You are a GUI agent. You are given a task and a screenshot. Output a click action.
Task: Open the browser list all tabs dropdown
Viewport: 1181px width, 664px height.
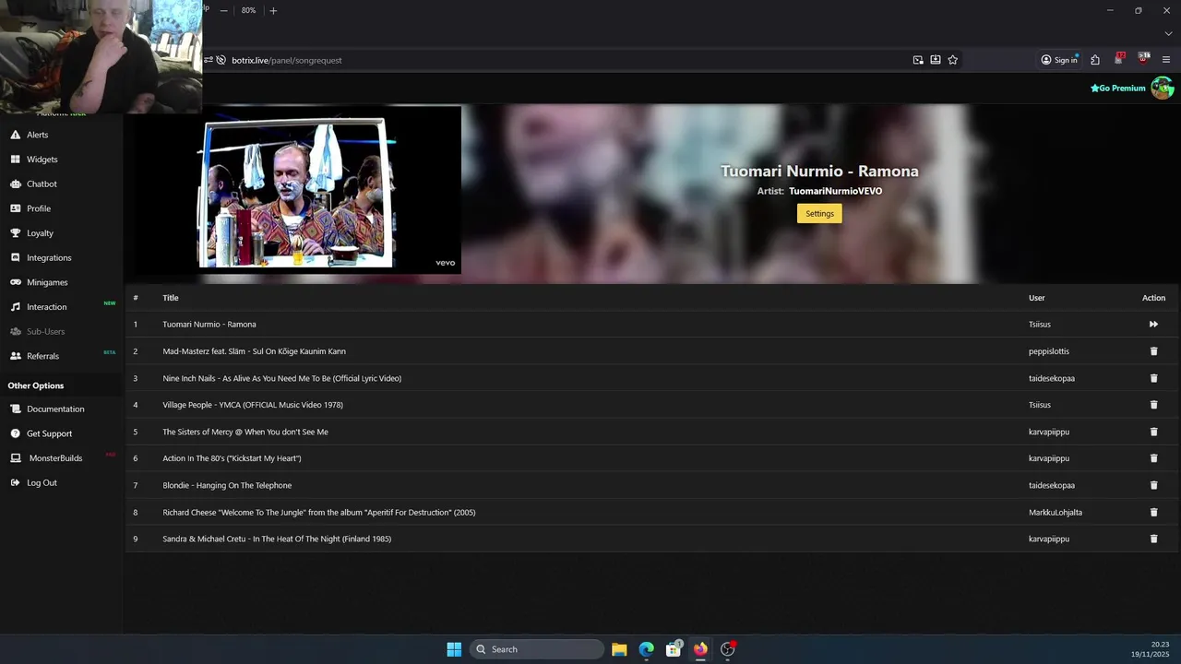[1168, 33]
